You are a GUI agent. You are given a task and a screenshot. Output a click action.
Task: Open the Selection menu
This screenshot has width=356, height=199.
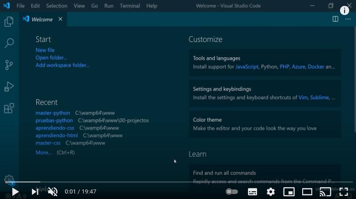click(57, 5)
